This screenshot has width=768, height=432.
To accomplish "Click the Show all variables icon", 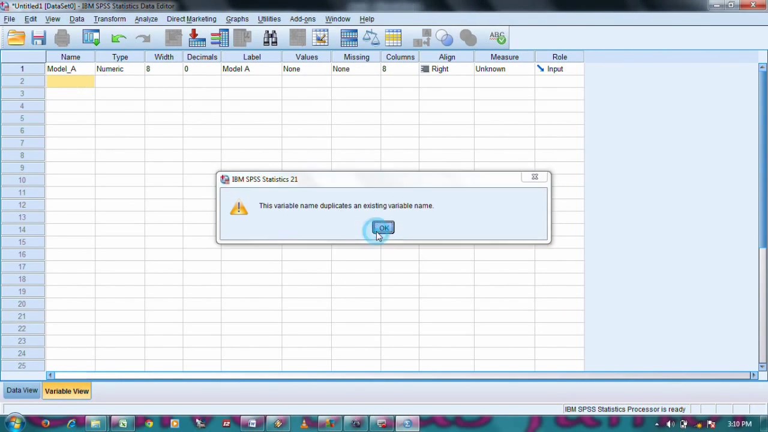I will pos(468,38).
